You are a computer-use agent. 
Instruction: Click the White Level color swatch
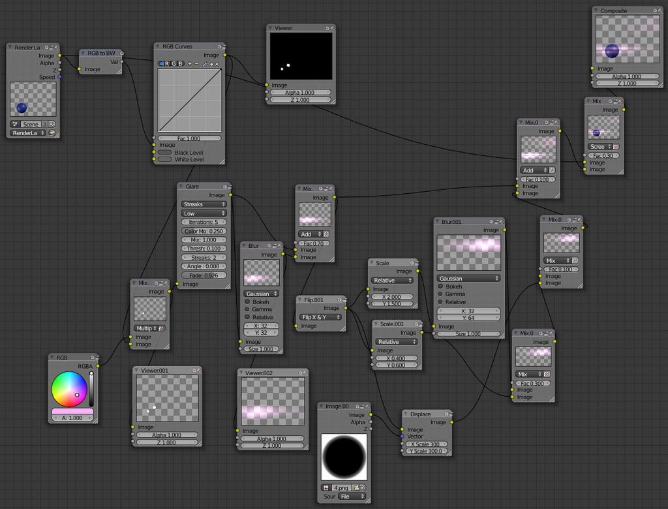[164, 159]
